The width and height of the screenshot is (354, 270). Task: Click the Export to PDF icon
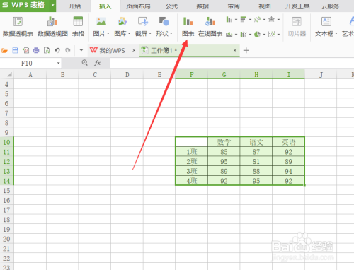[x=26, y=50]
